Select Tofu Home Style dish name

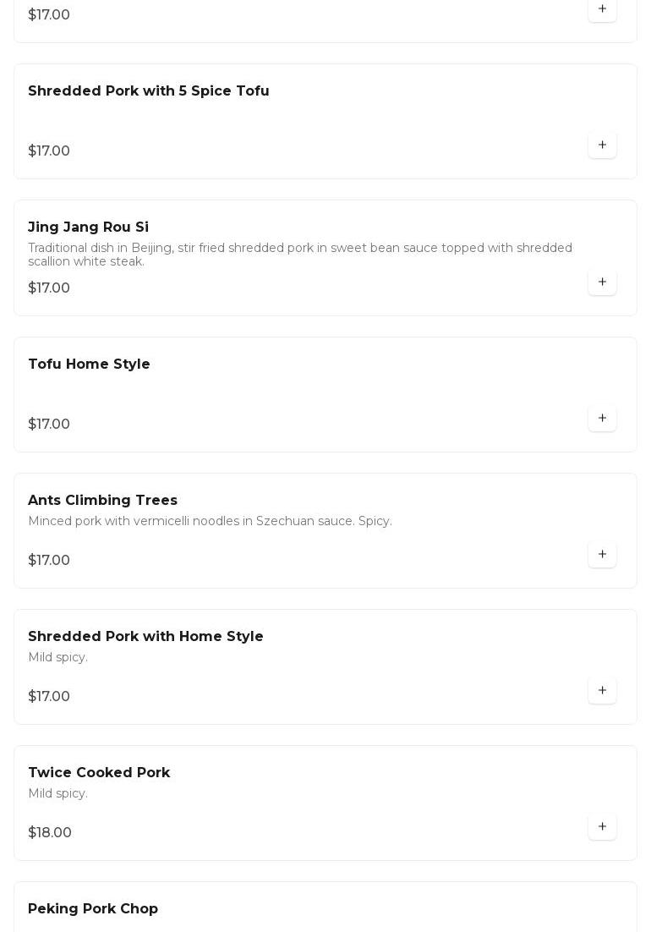pyautogui.click(x=89, y=365)
